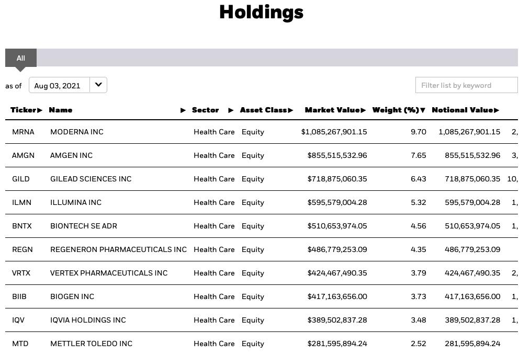The image size is (530, 355).
Task: Click the REGN ticker cell
Action: pyautogui.click(x=22, y=249)
